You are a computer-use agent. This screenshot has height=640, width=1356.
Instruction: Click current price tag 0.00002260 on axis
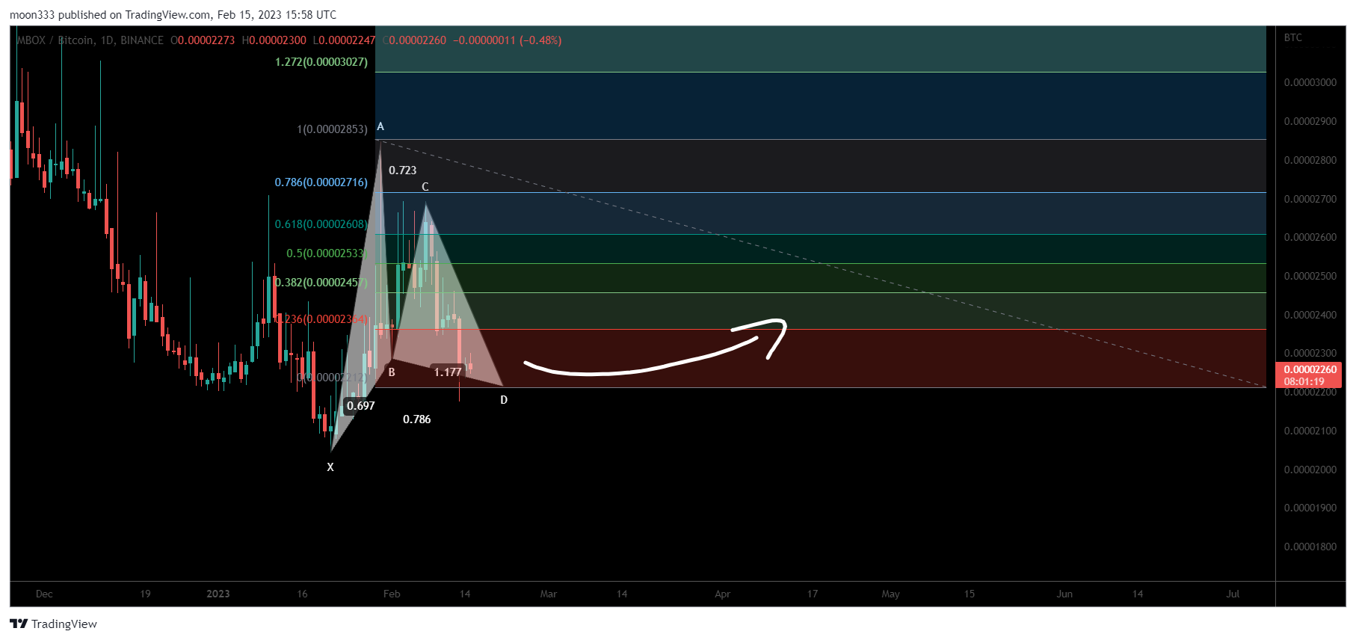1310,369
